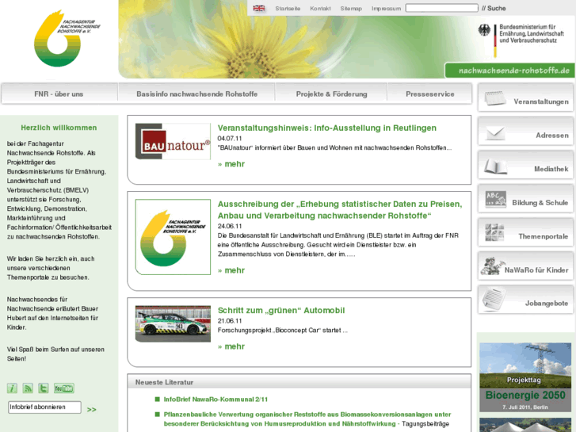Submit Infobrief subscription with the >> arrows
This screenshot has width=576, height=432.
tap(91, 409)
